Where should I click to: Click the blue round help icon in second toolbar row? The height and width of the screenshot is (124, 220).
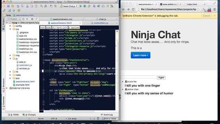click(x=14, y=10)
